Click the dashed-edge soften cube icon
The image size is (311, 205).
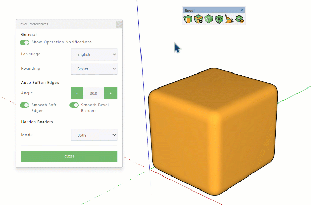click(208, 19)
